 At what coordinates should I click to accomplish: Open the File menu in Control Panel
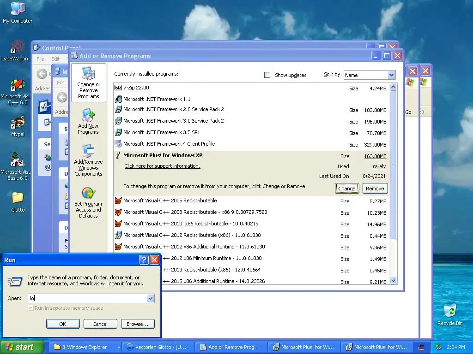click(40, 59)
